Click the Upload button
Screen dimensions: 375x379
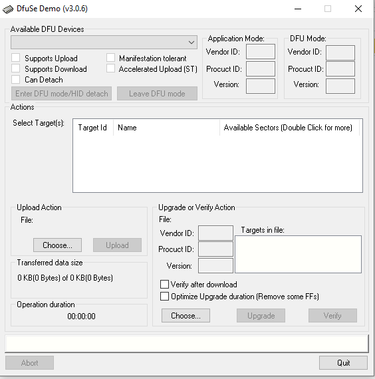(117, 245)
